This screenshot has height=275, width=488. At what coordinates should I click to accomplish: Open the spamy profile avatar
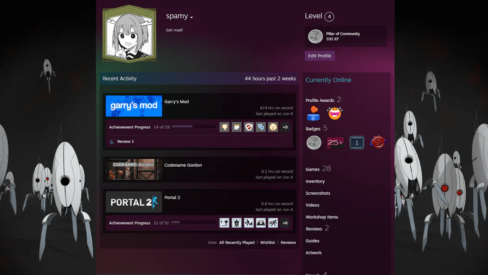129,34
